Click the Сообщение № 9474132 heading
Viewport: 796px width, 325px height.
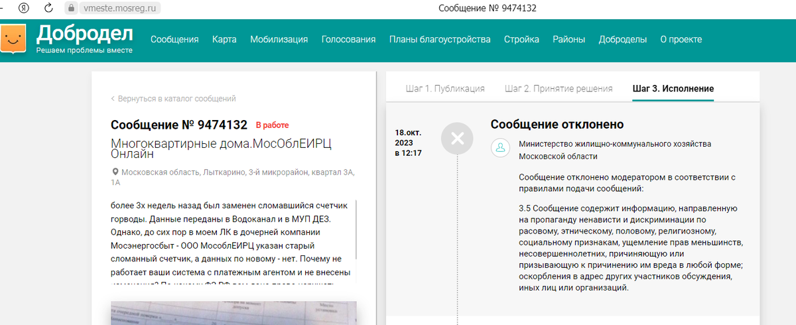tap(179, 125)
